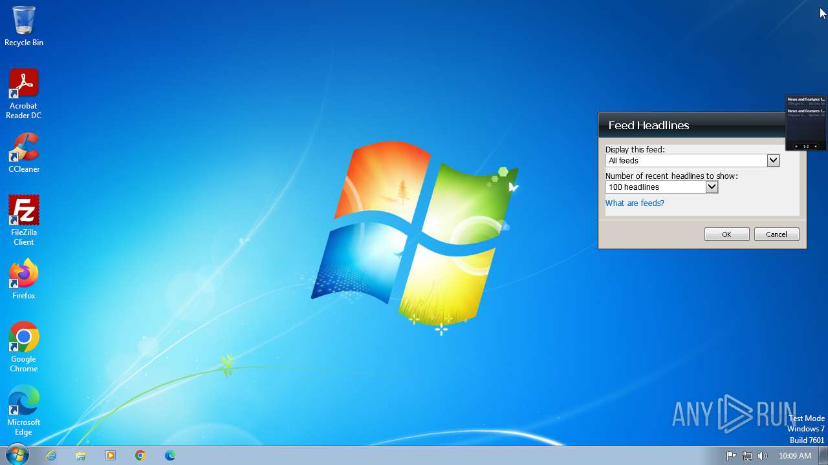The image size is (828, 465).
Task: Confirm feed settings with OK
Action: coord(726,234)
